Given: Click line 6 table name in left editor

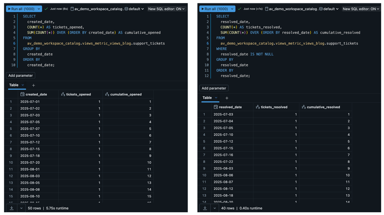Looking at the screenshot, I should pos(96,43).
